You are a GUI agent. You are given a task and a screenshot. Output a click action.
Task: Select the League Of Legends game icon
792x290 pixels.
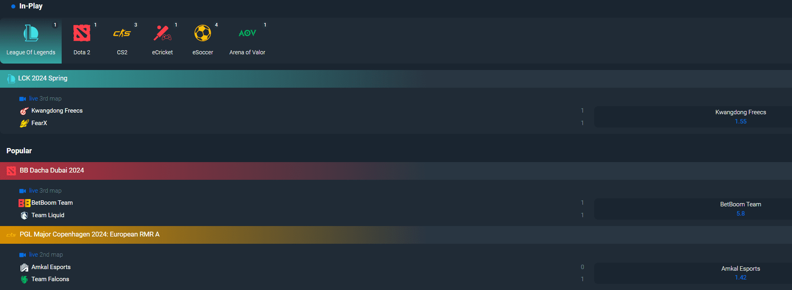pos(31,33)
